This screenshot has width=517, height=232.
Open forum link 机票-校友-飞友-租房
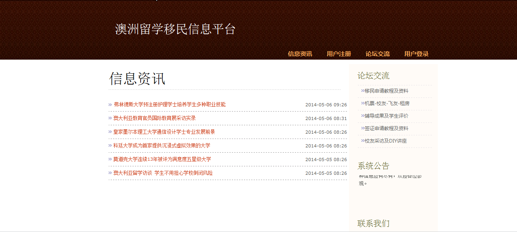387,104
